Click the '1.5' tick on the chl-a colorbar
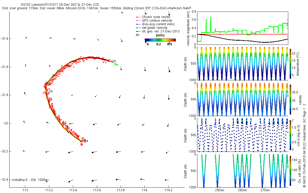 295,127
